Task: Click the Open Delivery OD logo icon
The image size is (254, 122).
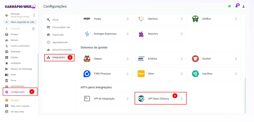Action: (x=141, y=99)
